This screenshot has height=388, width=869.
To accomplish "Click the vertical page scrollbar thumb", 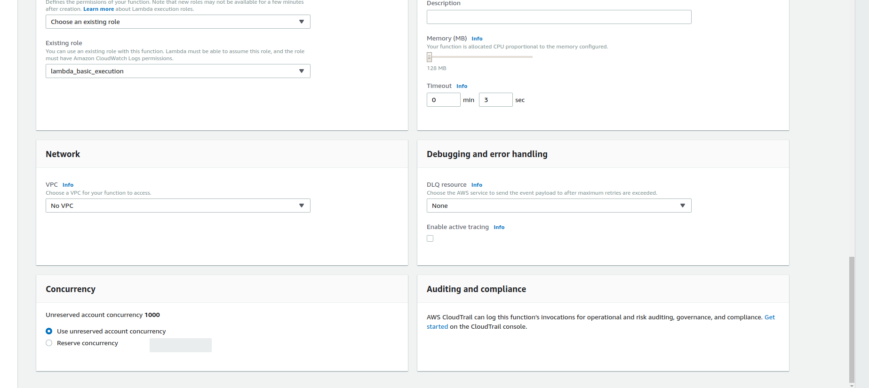I will (x=852, y=320).
